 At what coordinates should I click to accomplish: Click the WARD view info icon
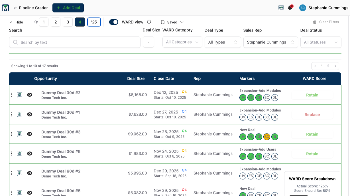pyautogui.click(x=149, y=22)
